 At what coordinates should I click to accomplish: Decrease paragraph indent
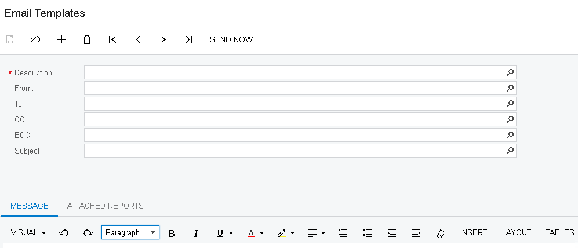click(x=416, y=233)
